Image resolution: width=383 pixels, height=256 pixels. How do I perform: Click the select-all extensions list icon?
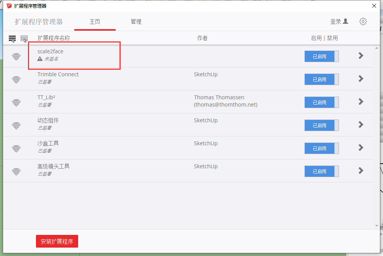tap(12, 39)
